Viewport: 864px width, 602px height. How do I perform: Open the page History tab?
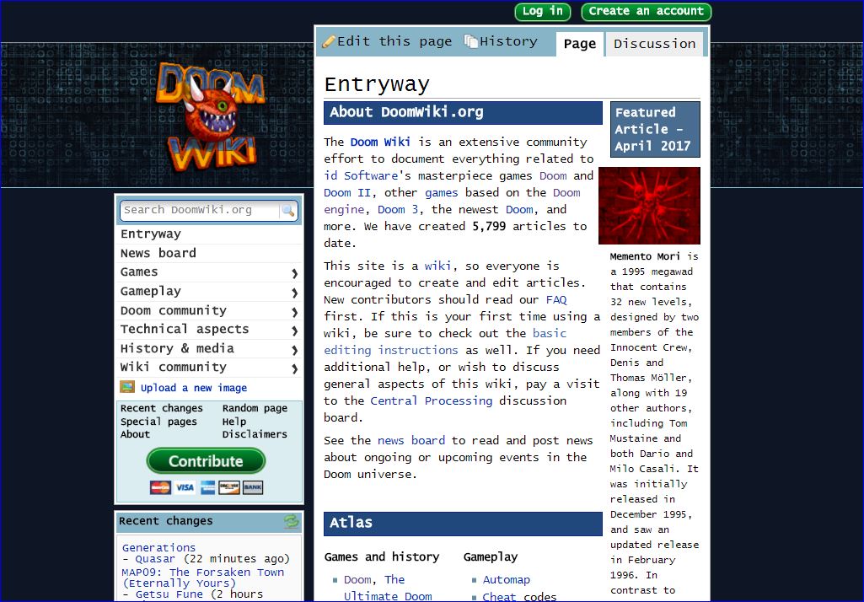point(508,41)
